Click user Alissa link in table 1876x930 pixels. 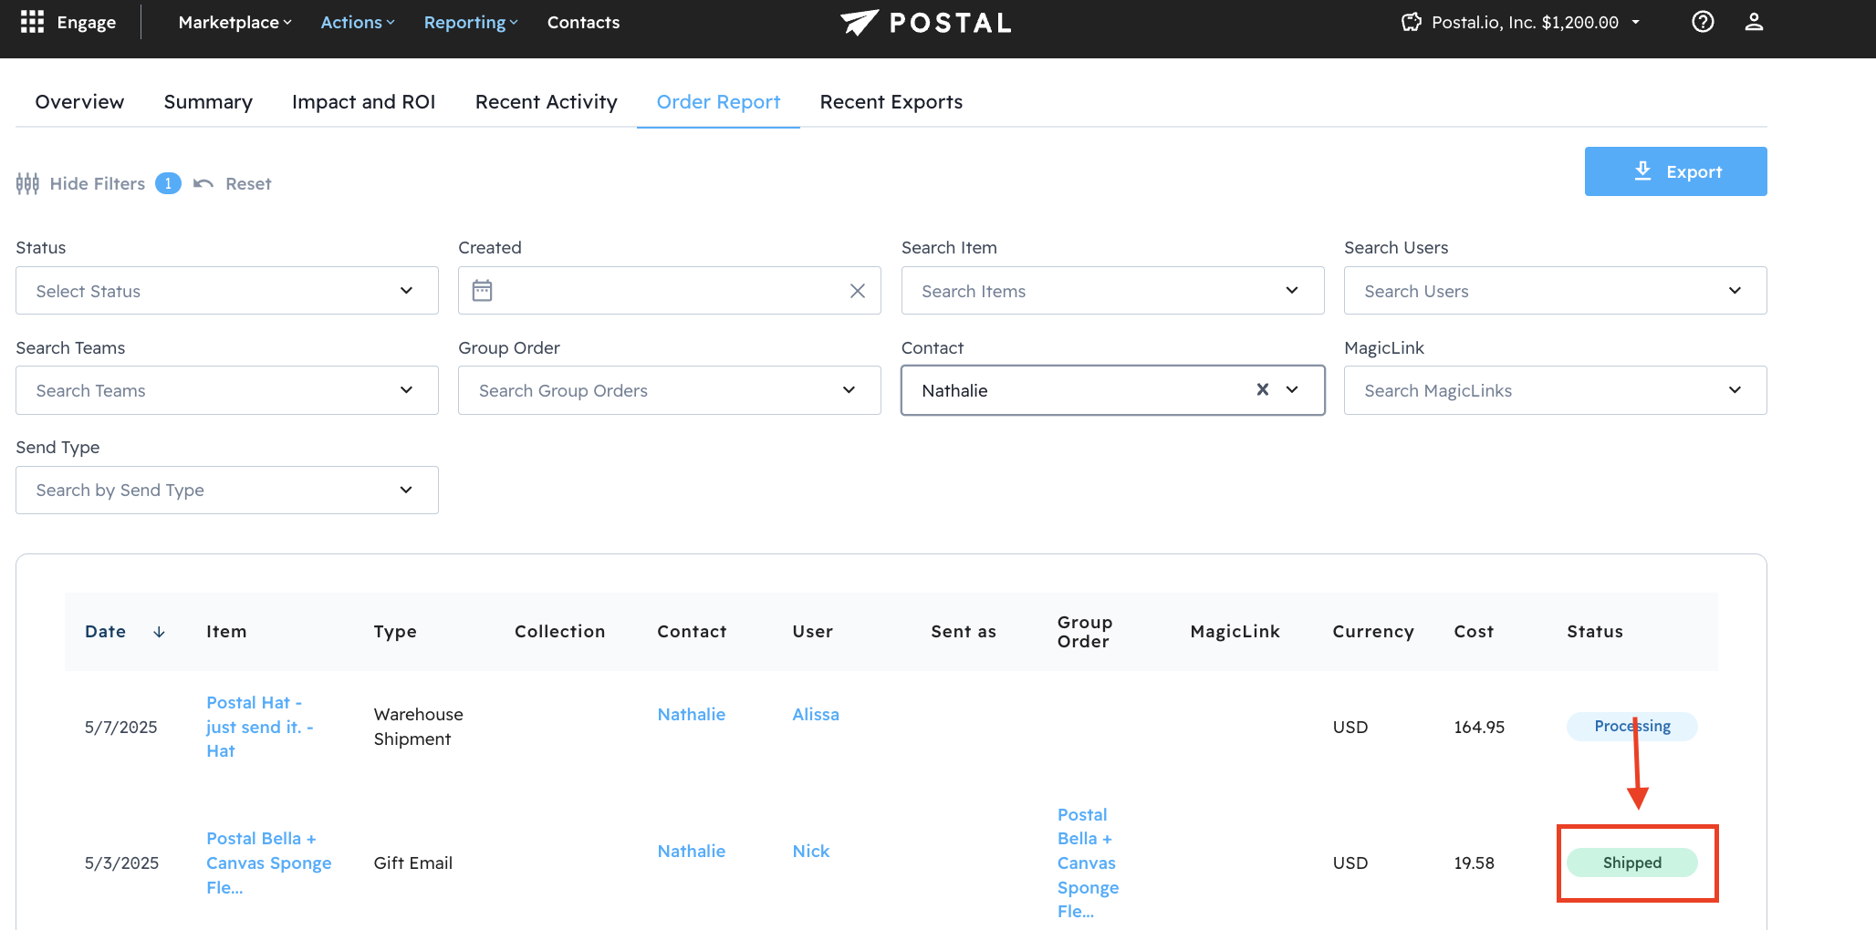coord(815,715)
